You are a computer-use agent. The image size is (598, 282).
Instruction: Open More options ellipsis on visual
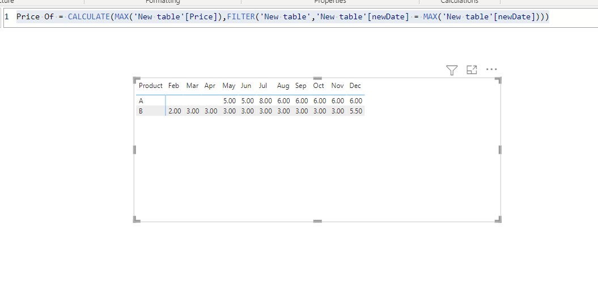491,69
